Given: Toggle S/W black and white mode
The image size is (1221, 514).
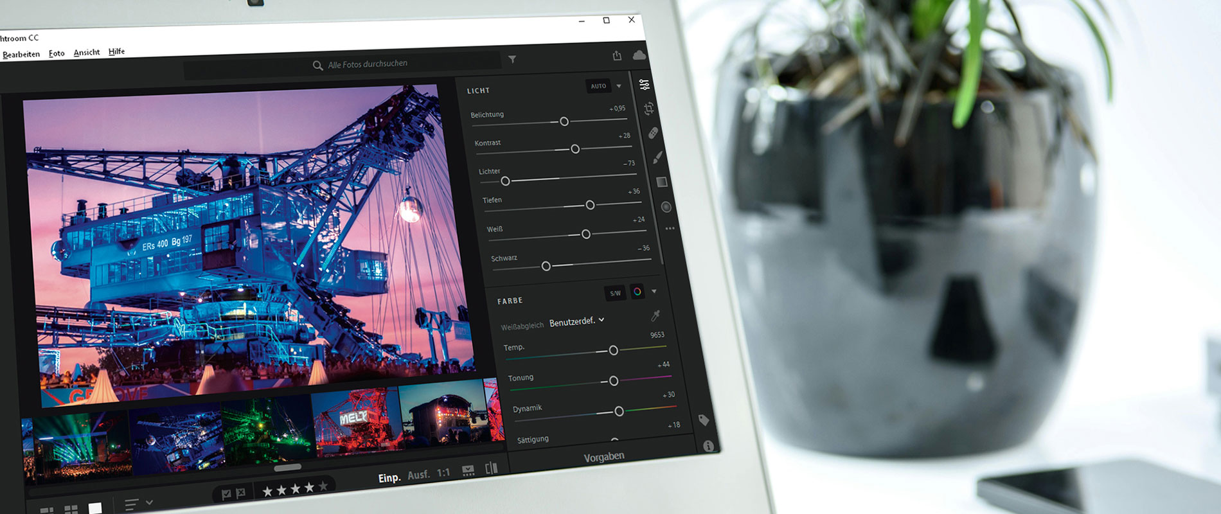Looking at the screenshot, I should coord(615,293).
